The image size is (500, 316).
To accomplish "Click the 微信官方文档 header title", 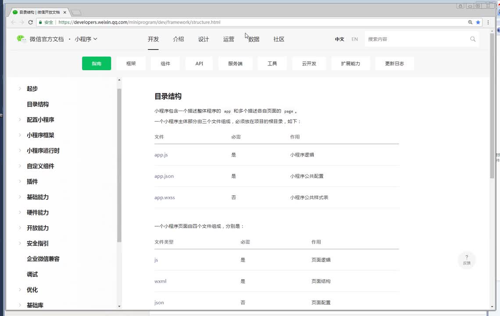I will (x=46, y=39).
